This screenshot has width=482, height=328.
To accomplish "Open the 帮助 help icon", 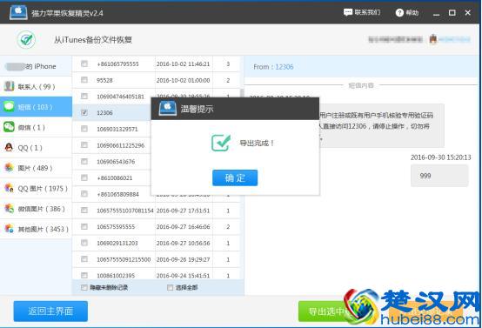I will [x=399, y=12].
